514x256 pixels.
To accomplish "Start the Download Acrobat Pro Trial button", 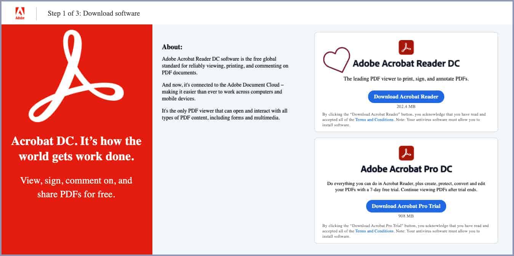I will coord(406,206).
